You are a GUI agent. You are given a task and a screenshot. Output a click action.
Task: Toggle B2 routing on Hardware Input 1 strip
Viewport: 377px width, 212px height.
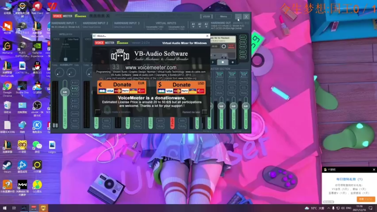(75, 106)
